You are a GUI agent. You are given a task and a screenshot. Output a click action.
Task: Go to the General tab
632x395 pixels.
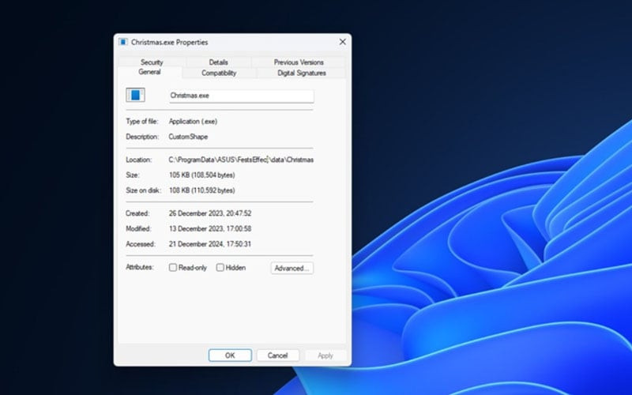(149, 73)
